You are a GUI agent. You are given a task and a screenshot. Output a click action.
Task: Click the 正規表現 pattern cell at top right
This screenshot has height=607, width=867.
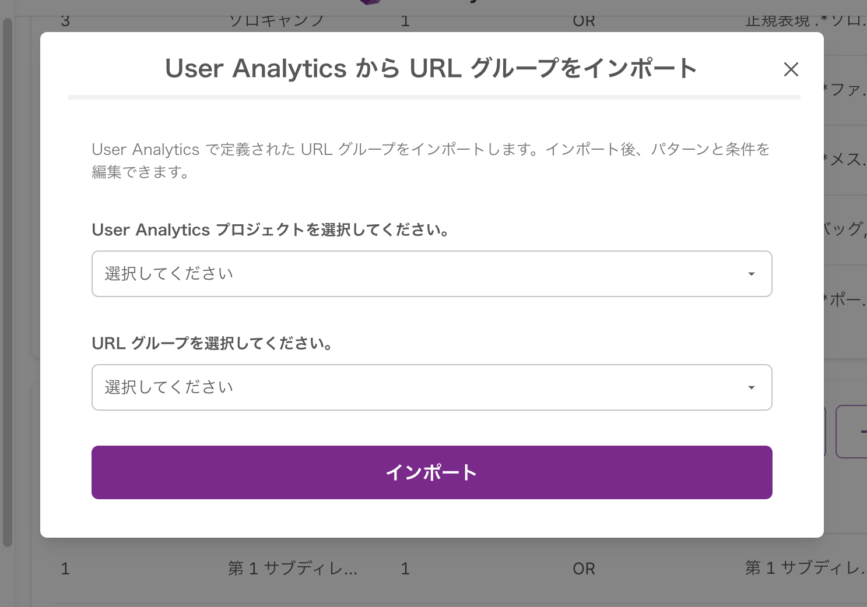(x=805, y=22)
